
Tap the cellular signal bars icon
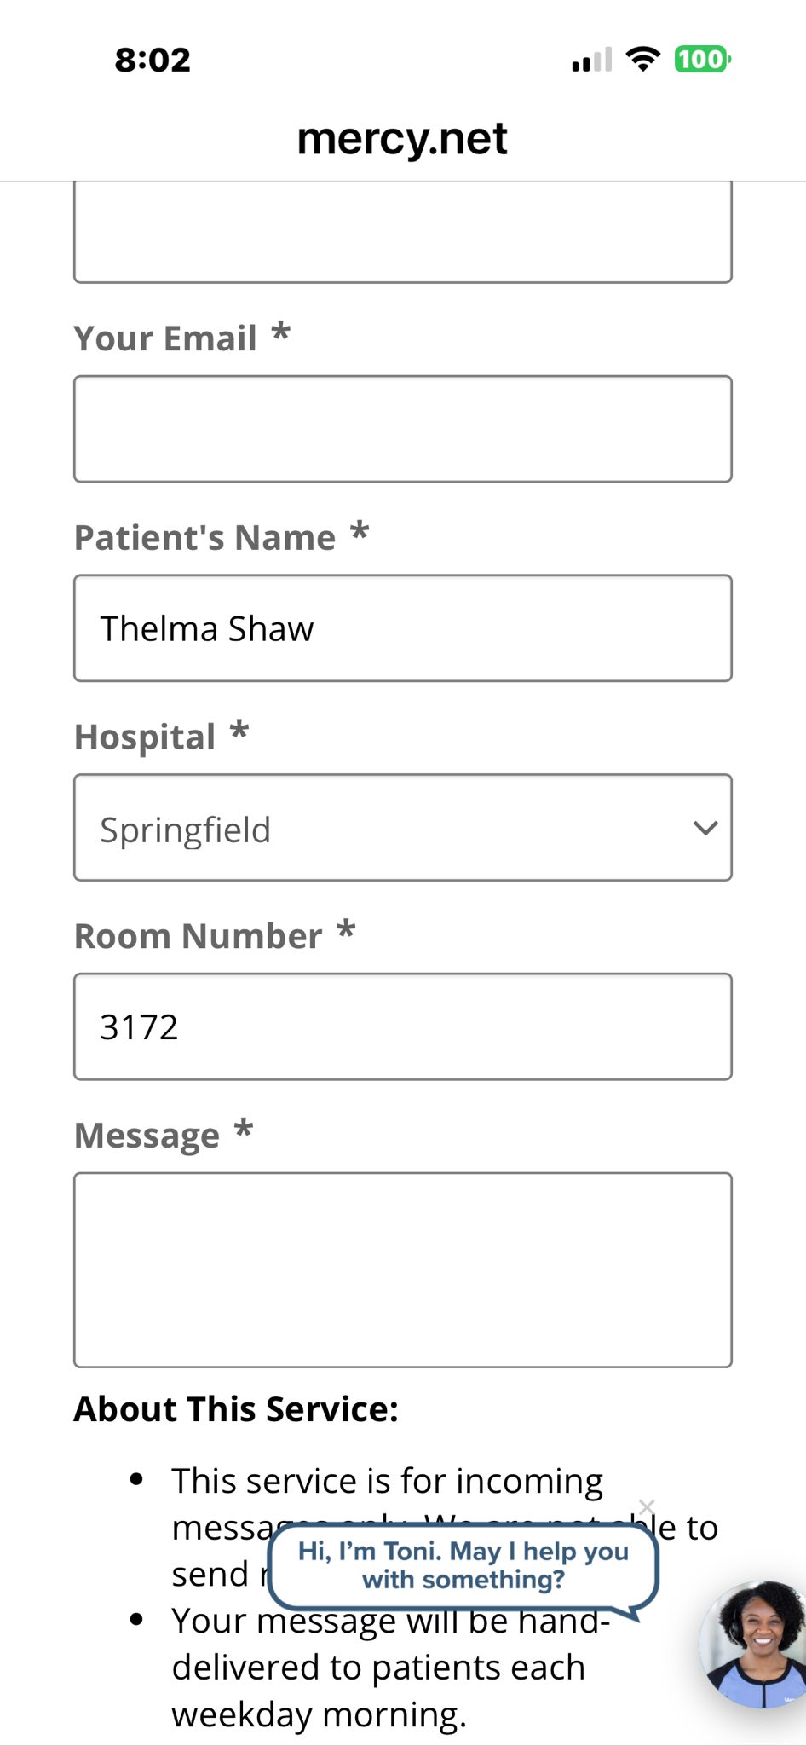point(592,60)
